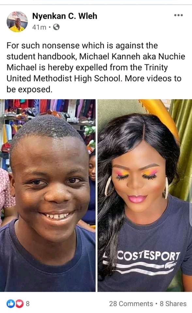Click the 41m post timestamp

(x=39, y=27)
